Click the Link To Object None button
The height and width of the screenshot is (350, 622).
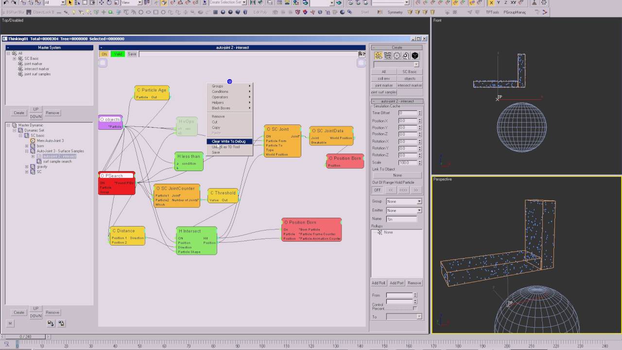(397, 175)
